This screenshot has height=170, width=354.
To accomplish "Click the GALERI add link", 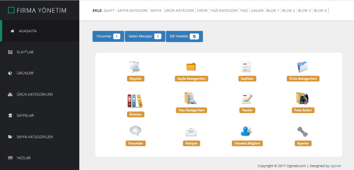I will [257, 10].
